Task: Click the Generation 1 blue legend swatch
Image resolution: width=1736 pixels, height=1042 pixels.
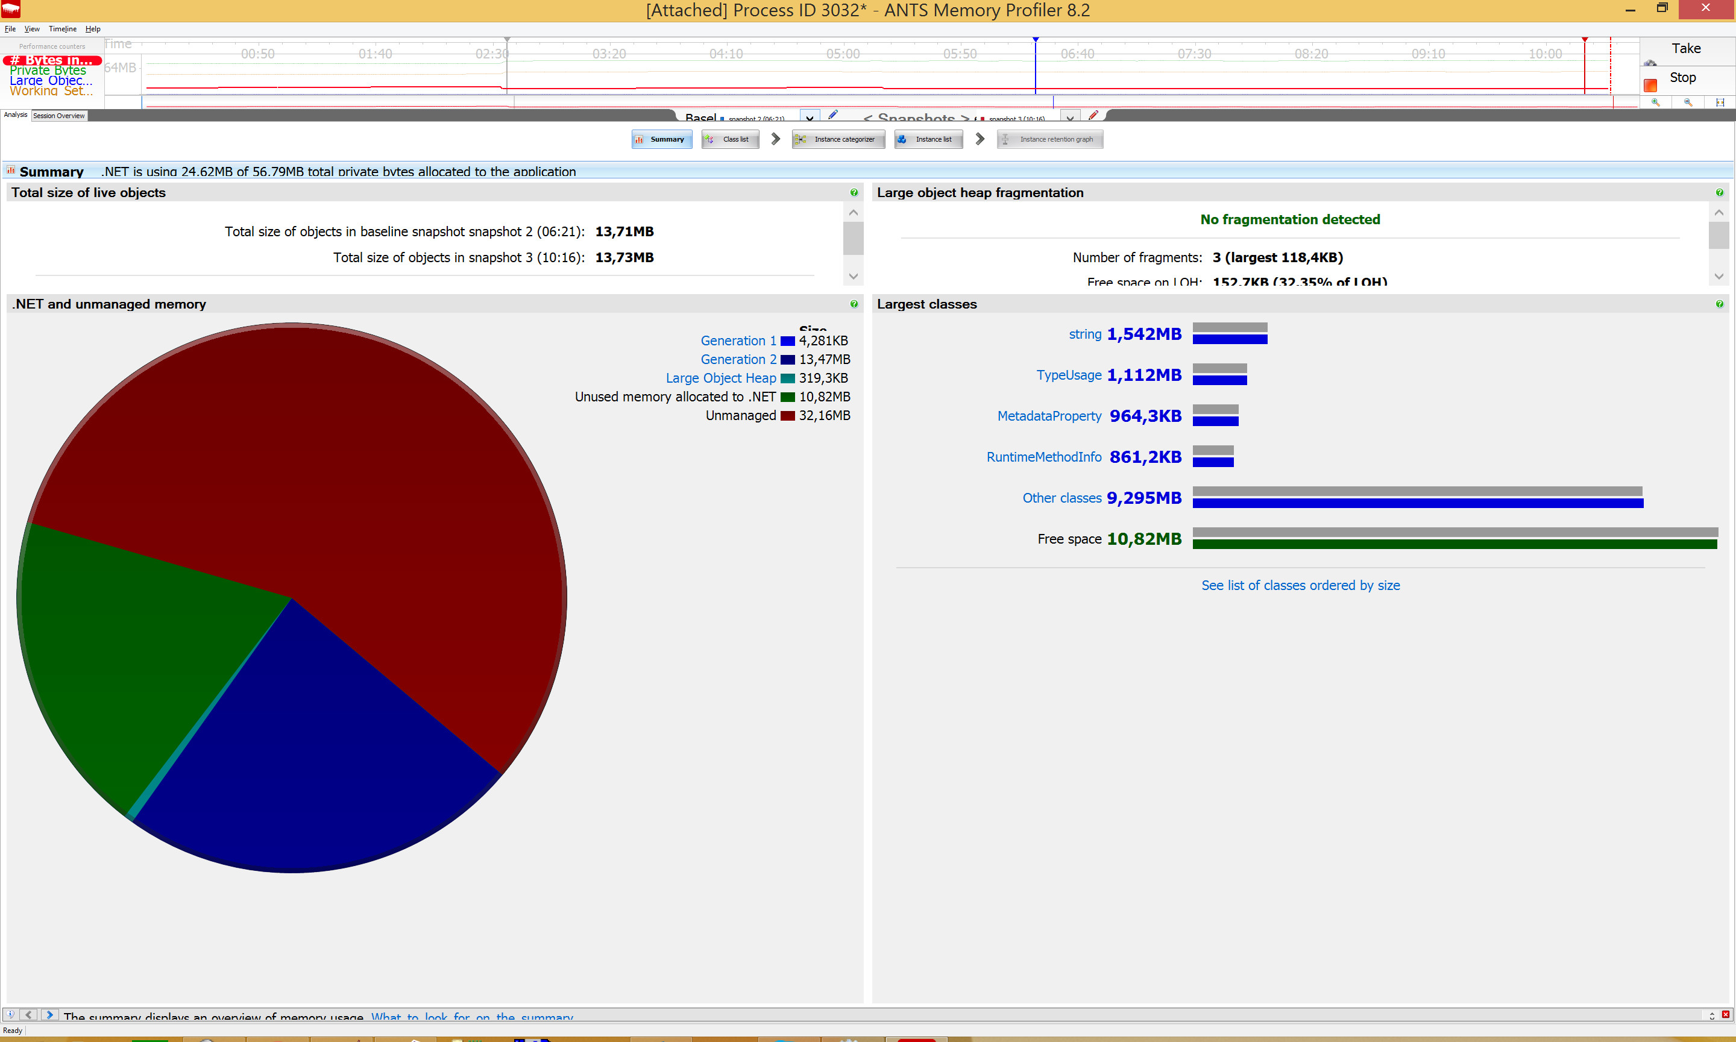Action: click(788, 341)
